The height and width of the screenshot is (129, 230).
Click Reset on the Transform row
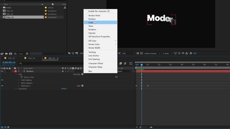[64, 89]
